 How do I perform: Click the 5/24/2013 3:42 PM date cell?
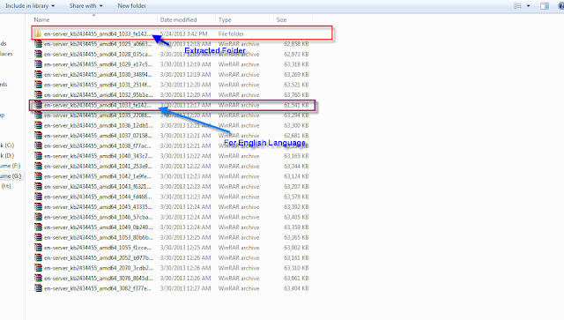184,33
